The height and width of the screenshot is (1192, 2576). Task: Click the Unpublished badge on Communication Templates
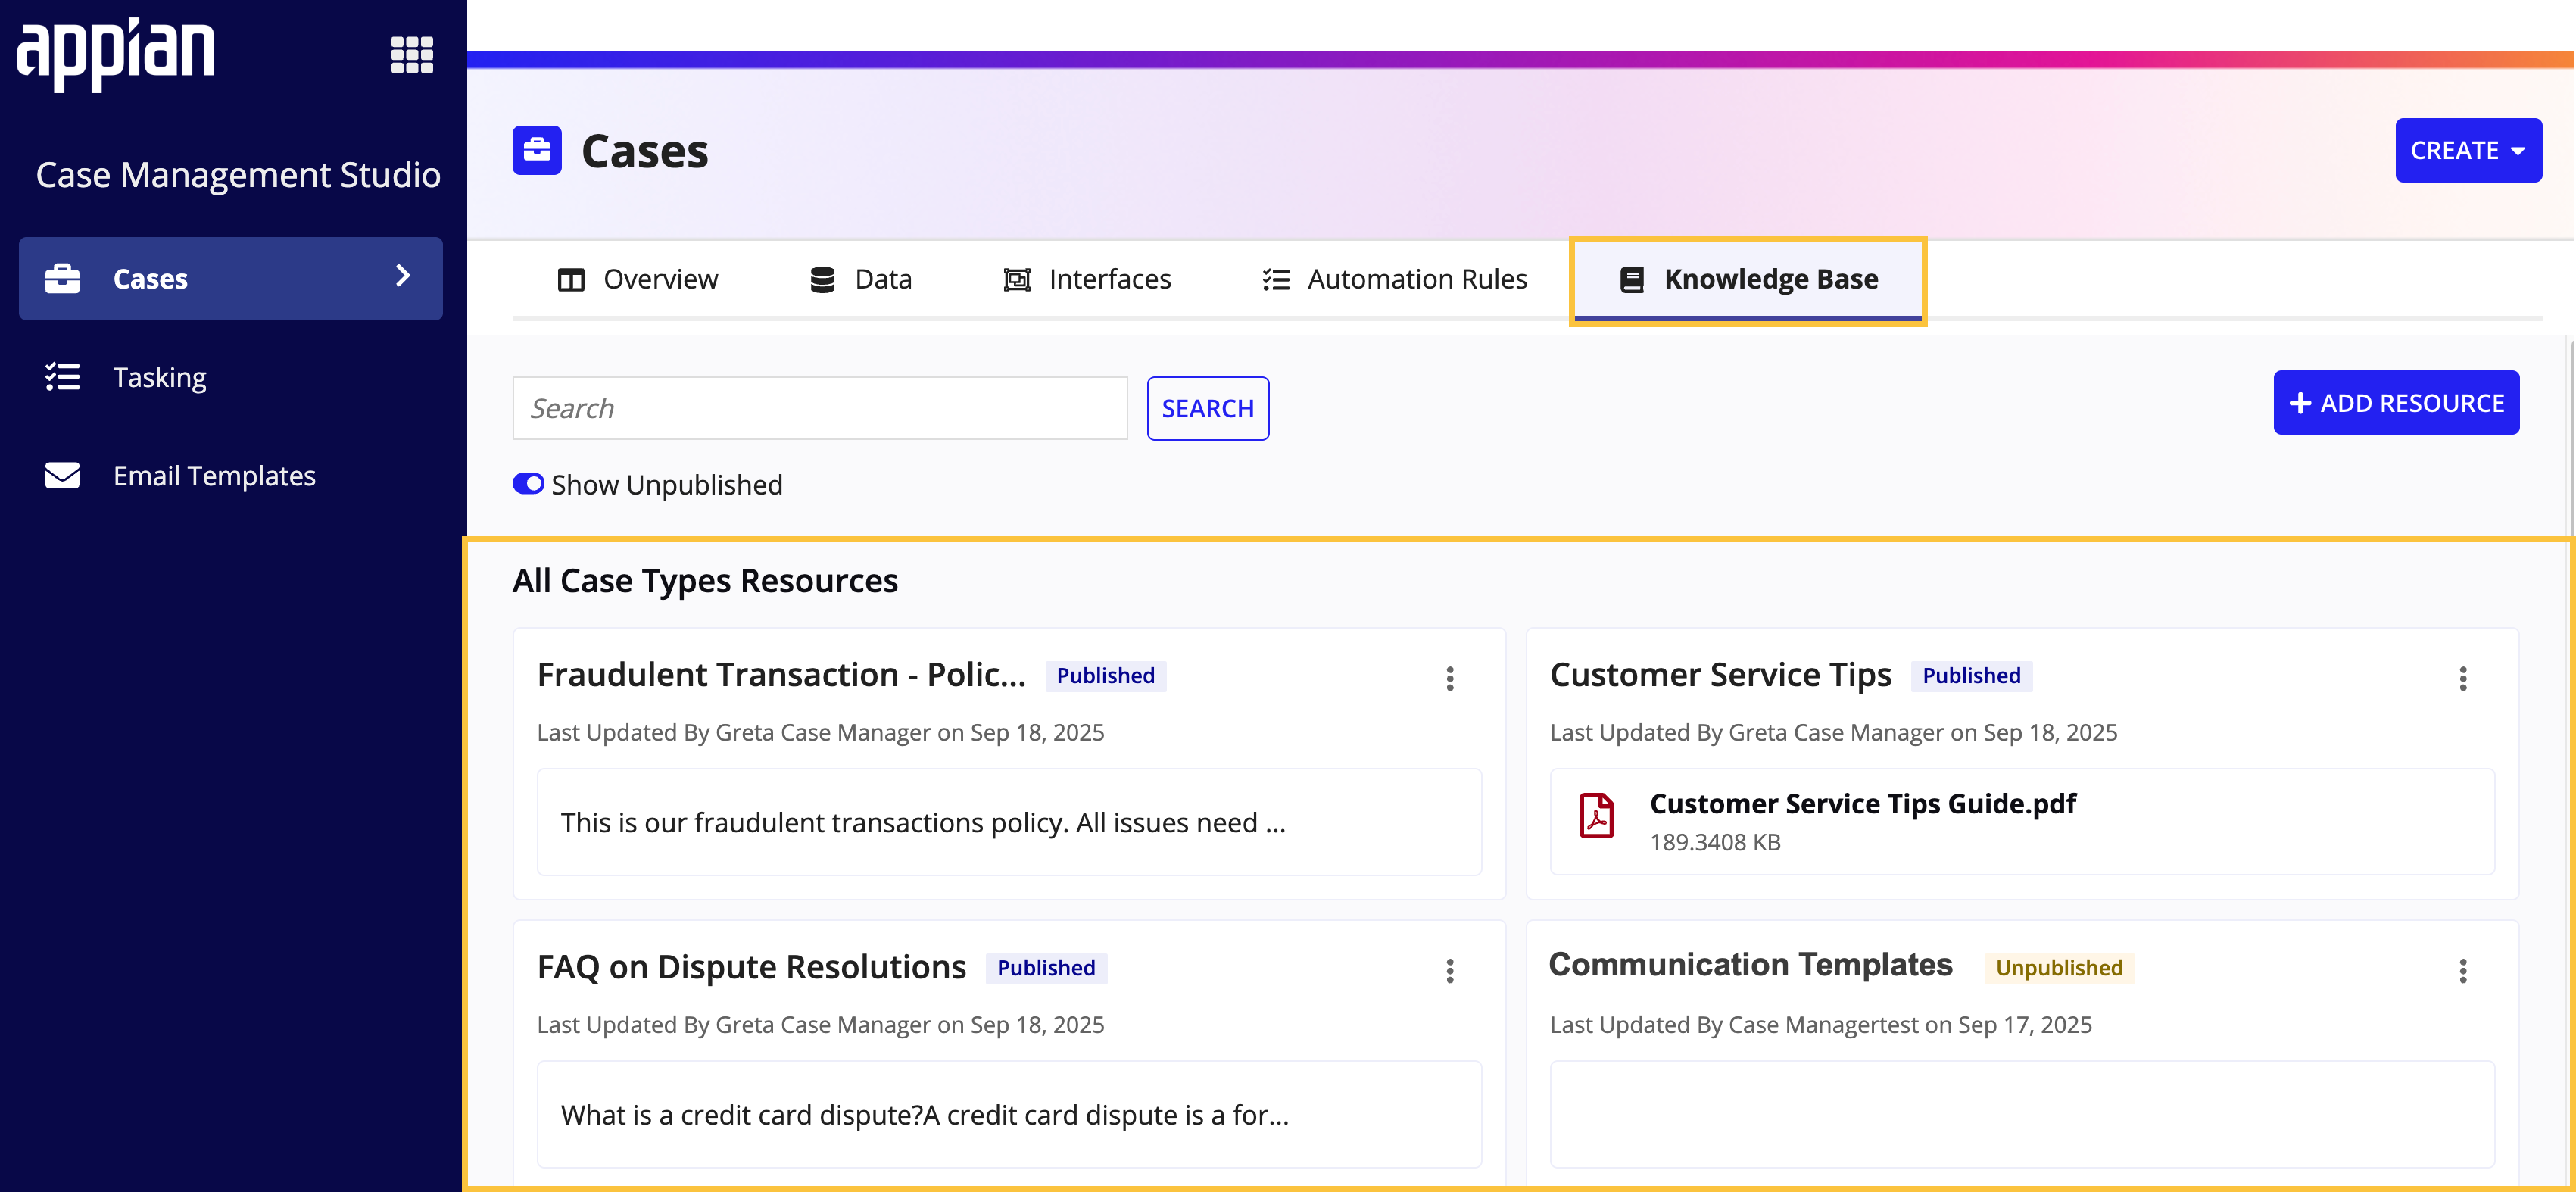pyautogui.click(x=2059, y=968)
